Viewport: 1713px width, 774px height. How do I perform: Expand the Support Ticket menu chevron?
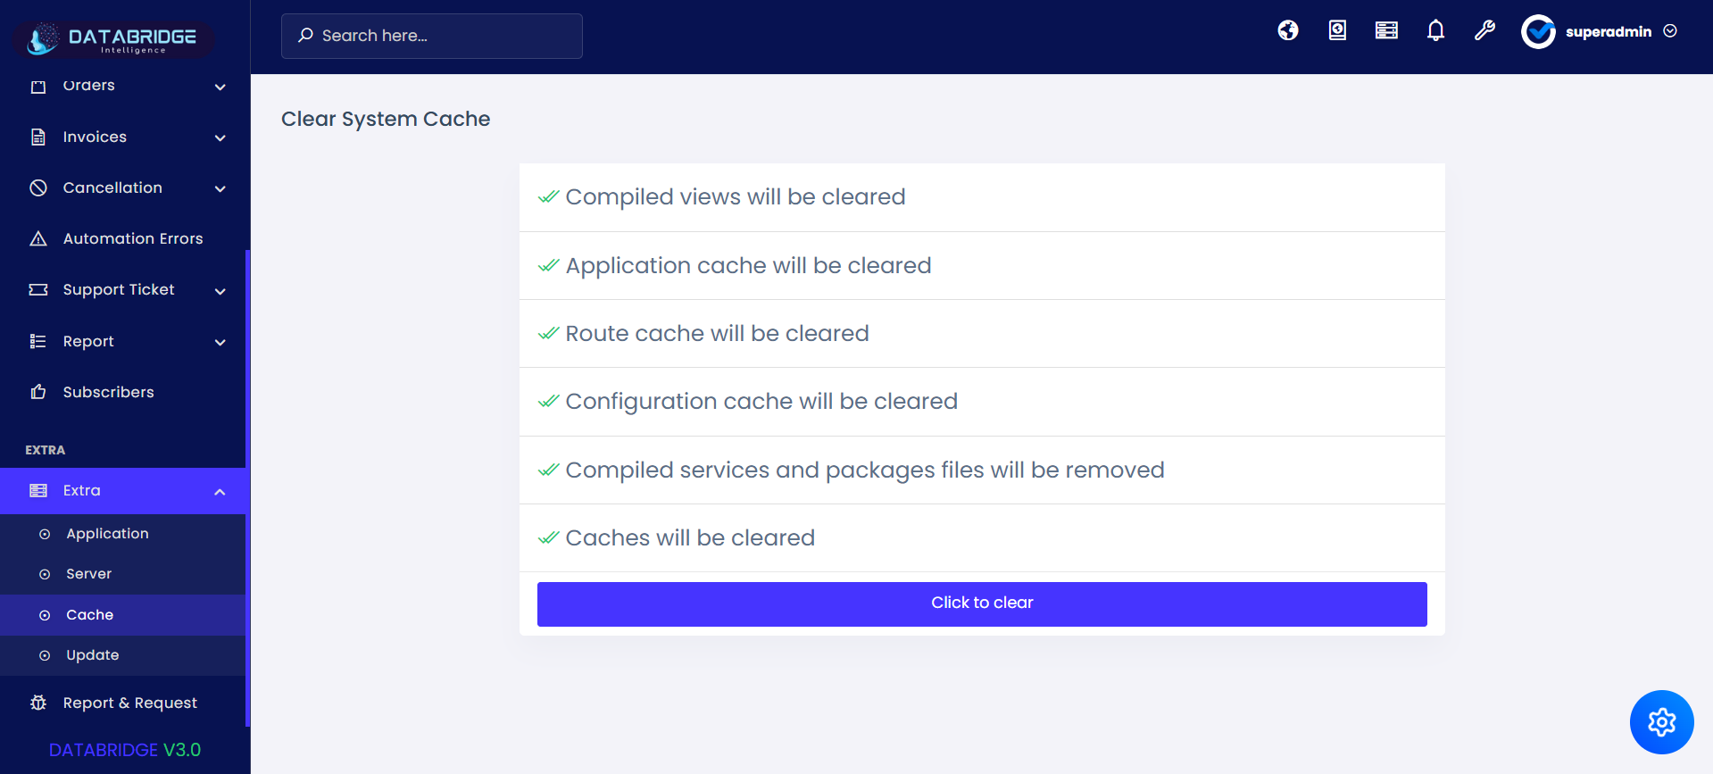pyautogui.click(x=220, y=291)
